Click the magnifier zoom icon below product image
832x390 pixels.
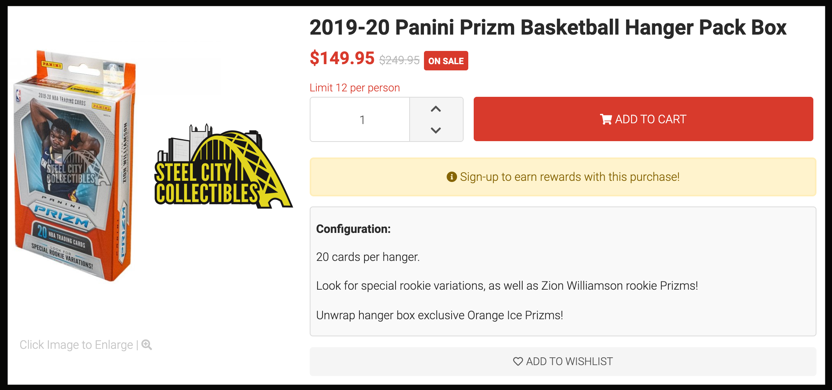tap(147, 345)
